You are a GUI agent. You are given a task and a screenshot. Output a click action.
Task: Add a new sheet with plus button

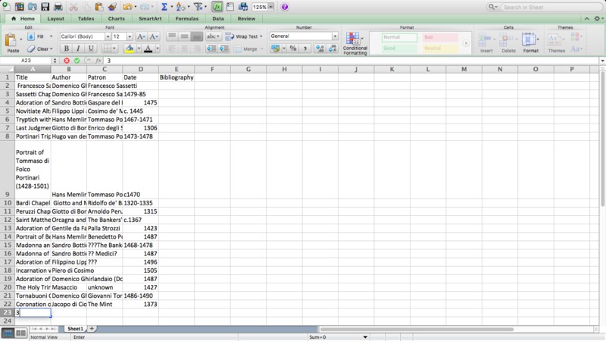92,329
